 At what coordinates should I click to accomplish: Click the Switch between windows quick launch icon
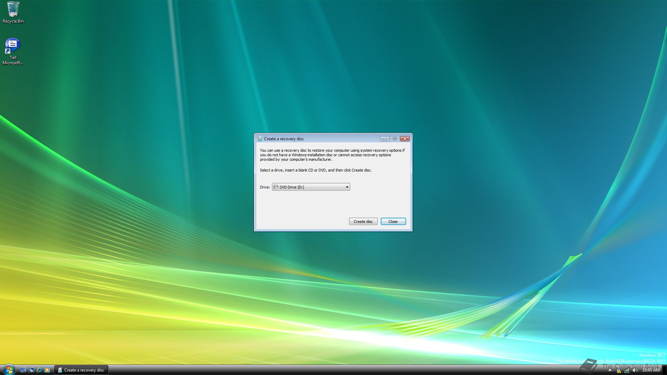(x=31, y=370)
